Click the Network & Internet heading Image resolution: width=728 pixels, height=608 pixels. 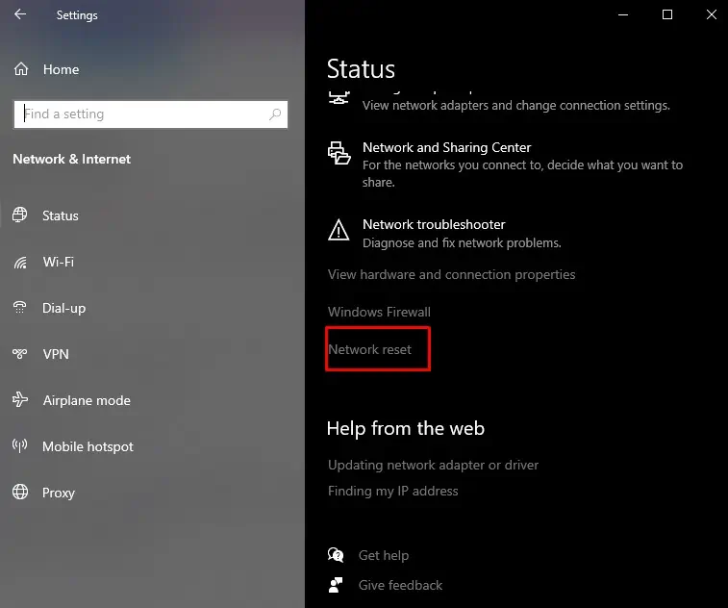point(72,159)
